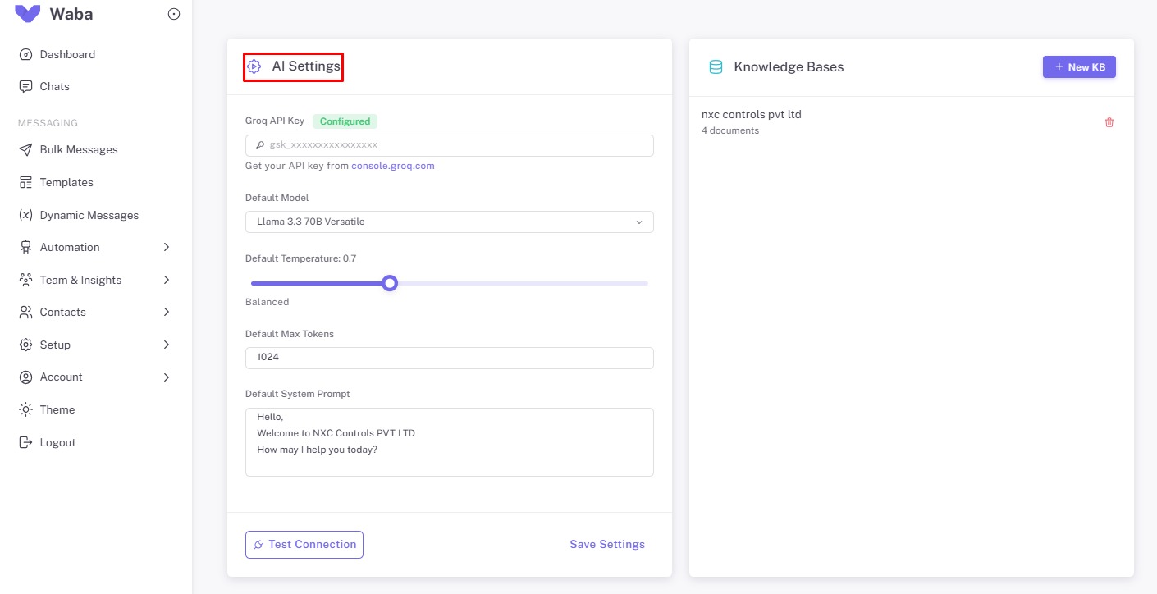Image resolution: width=1157 pixels, height=594 pixels.
Task: Select the Bulk Messages send icon
Action: (25, 149)
